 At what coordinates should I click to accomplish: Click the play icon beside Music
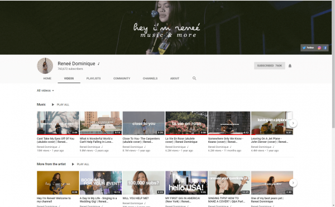tap(53, 104)
